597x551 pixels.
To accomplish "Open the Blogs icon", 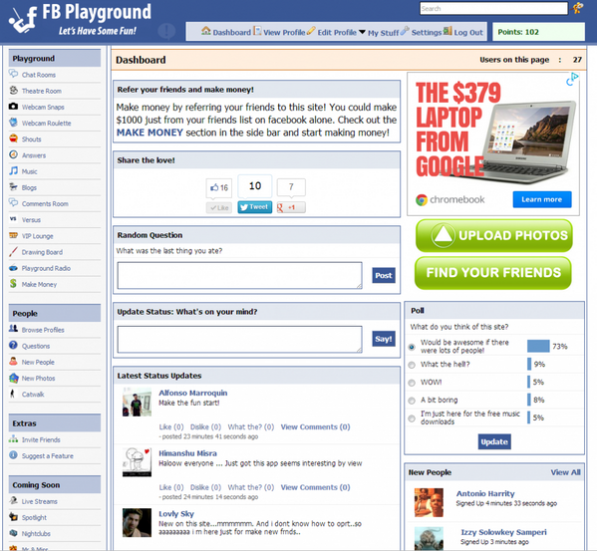I will [x=13, y=187].
